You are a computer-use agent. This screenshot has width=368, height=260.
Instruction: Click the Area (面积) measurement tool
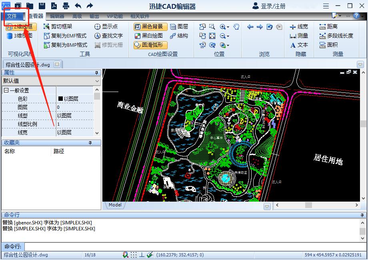point(328,45)
